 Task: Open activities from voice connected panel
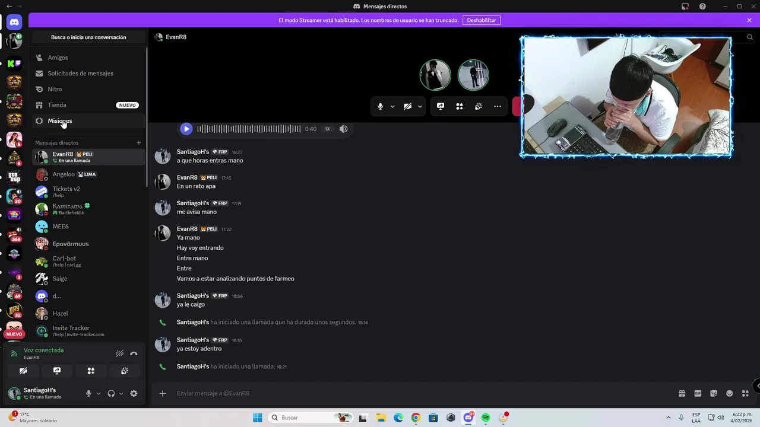click(91, 371)
